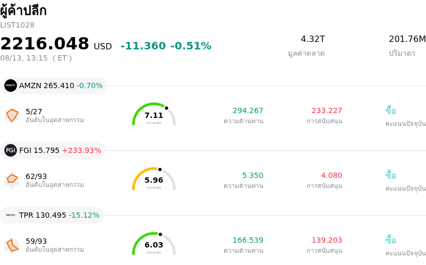Open FGI 62/93 rank radar icon

tap(12, 180)
